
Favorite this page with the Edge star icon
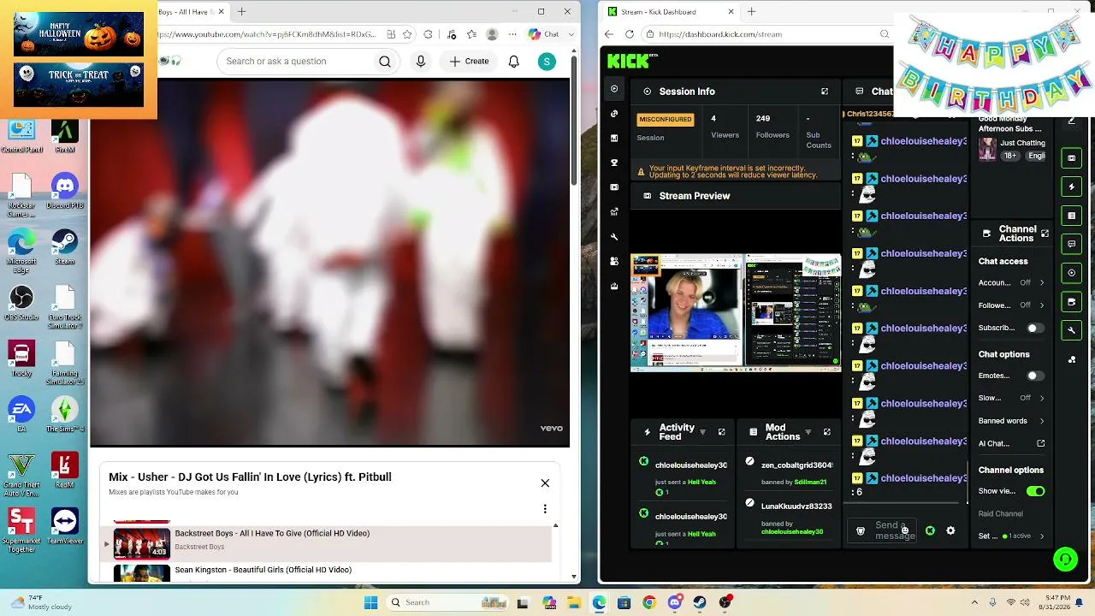[408, 34]
